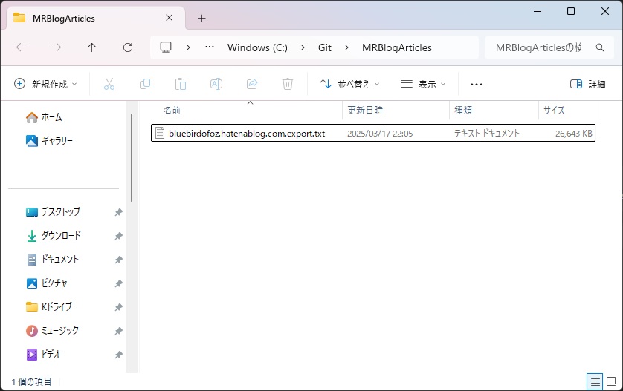Click the Copy toolbar icon
Screen dimensions: 623x391
tap(145, 84)
